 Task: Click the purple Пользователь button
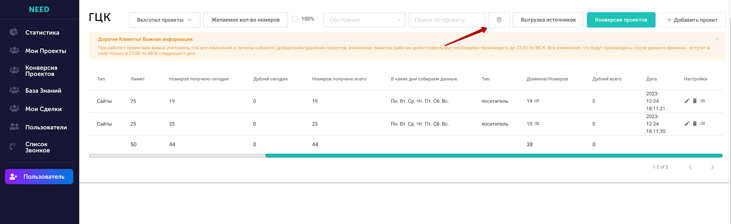click(x=39, y=177)
